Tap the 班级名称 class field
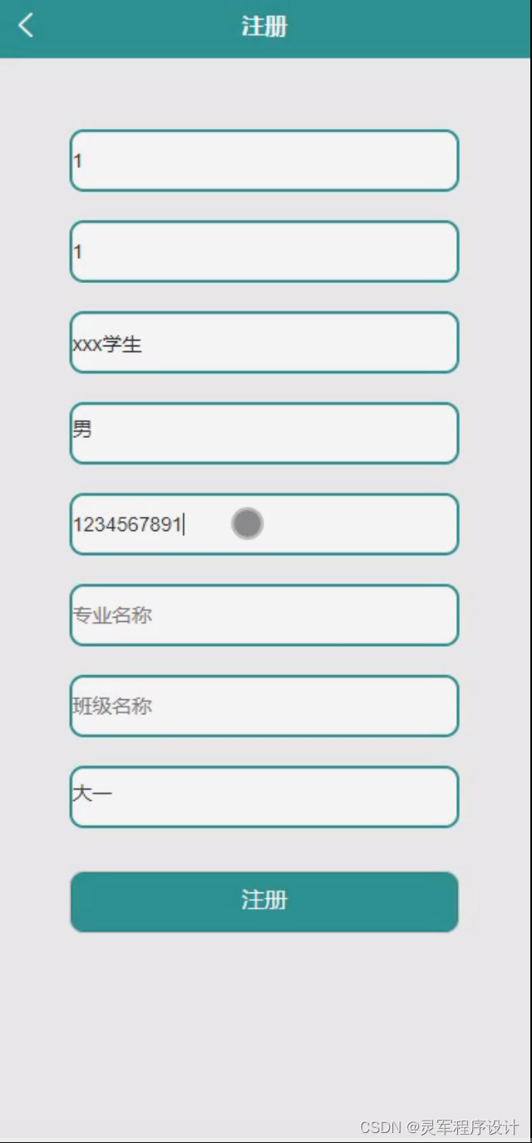This screenshot has height=1143, width=532. (264, 706)
